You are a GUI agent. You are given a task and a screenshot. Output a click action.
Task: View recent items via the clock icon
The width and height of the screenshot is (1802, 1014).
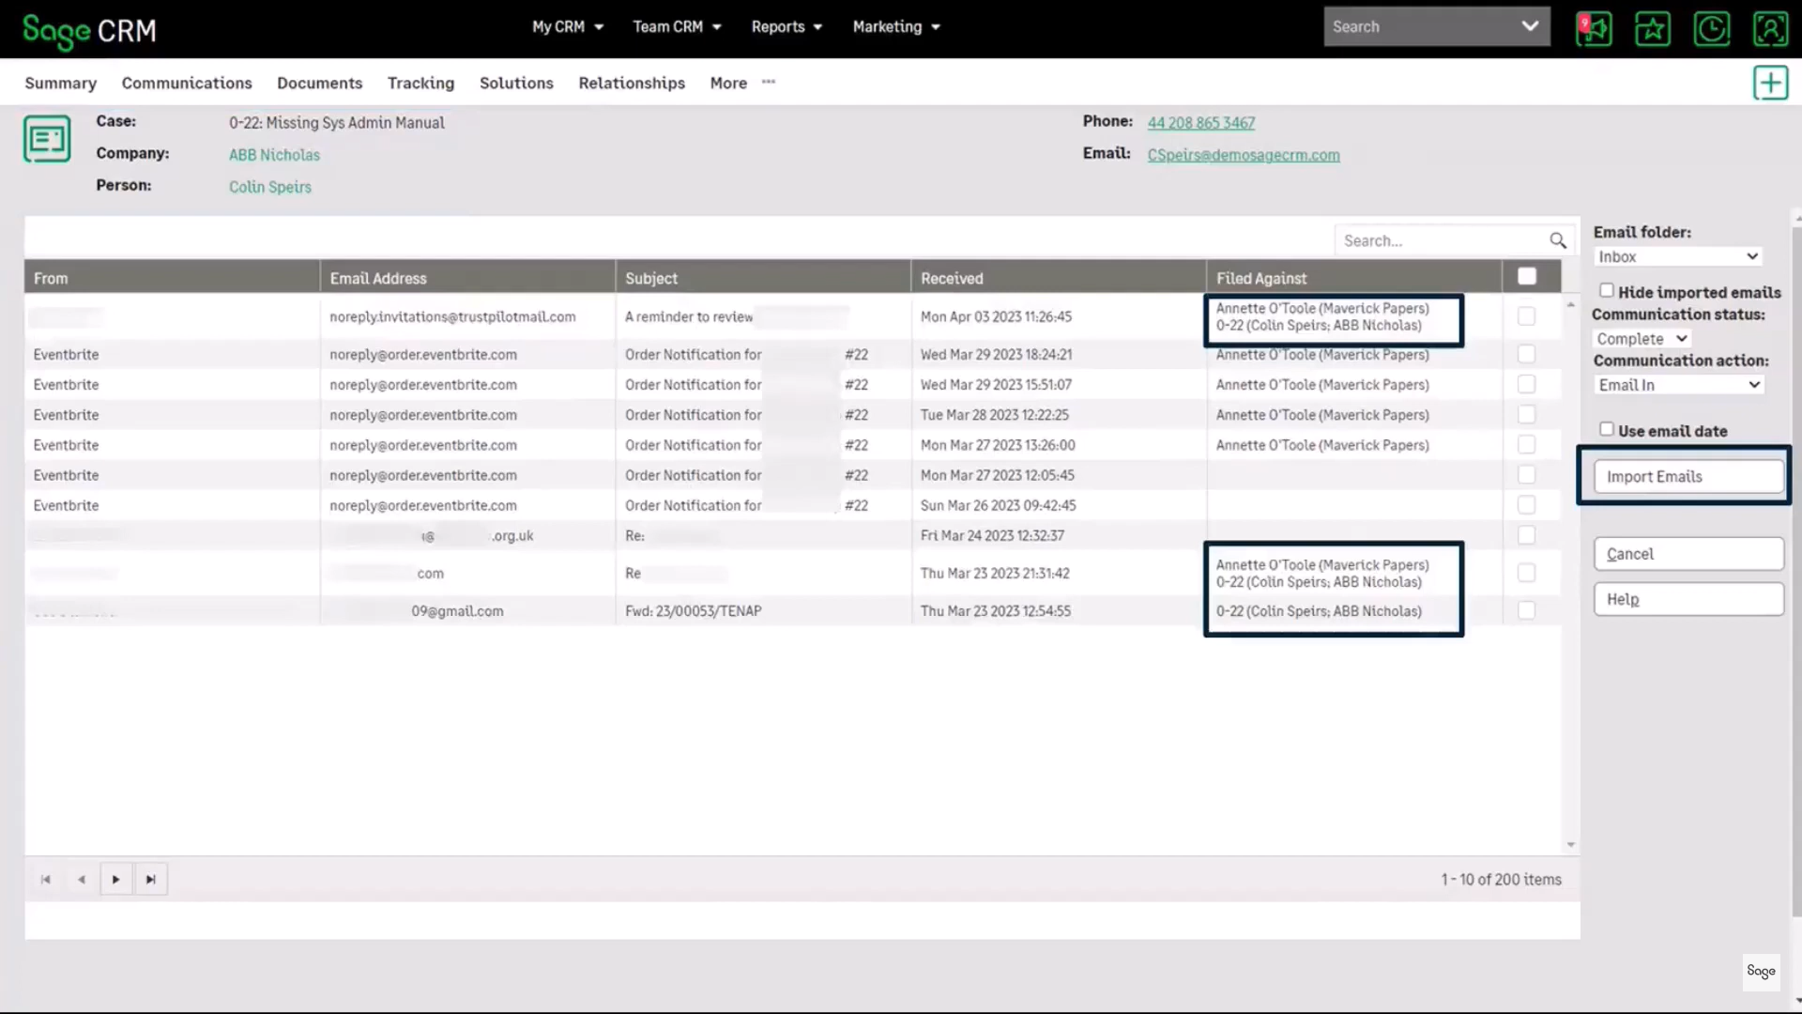(x=1712, y=29)
